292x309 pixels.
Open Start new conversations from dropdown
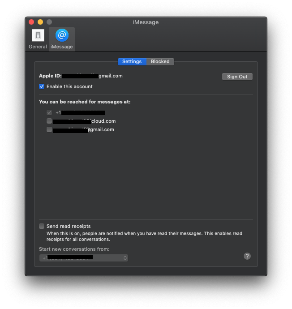[x=84, y=258]
